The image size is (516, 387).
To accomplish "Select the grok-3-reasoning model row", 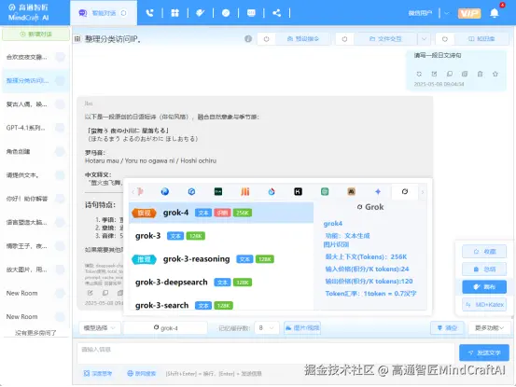I will pos(221,259).
